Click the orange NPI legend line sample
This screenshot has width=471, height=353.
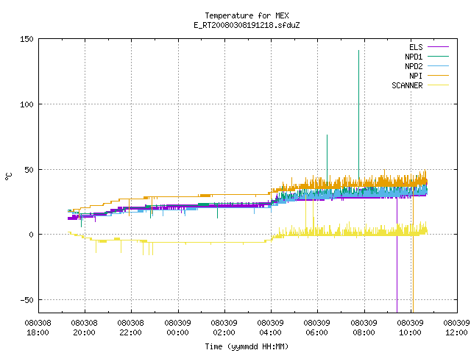438,76
